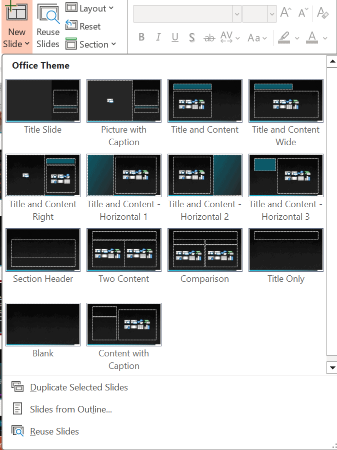Toggle Italic formatting
The height and width of the screenshot is (450, 337).
click(158, 38)
